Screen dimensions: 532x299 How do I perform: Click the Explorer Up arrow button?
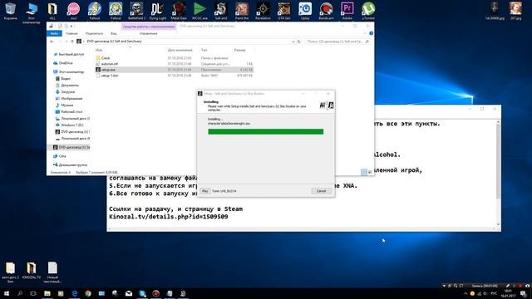click(72, 42)
